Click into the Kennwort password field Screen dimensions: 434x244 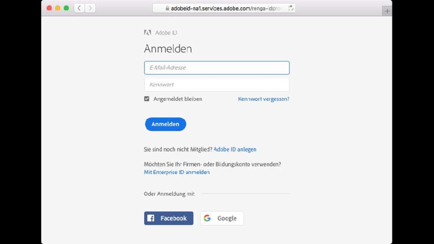pyautogui.click(x=217, y=85)
